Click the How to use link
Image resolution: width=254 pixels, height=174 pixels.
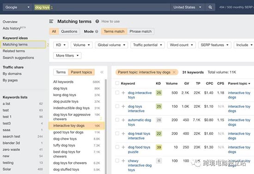110,21
